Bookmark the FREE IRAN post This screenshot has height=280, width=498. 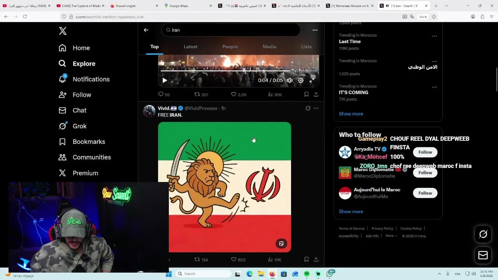coord(306,259)
